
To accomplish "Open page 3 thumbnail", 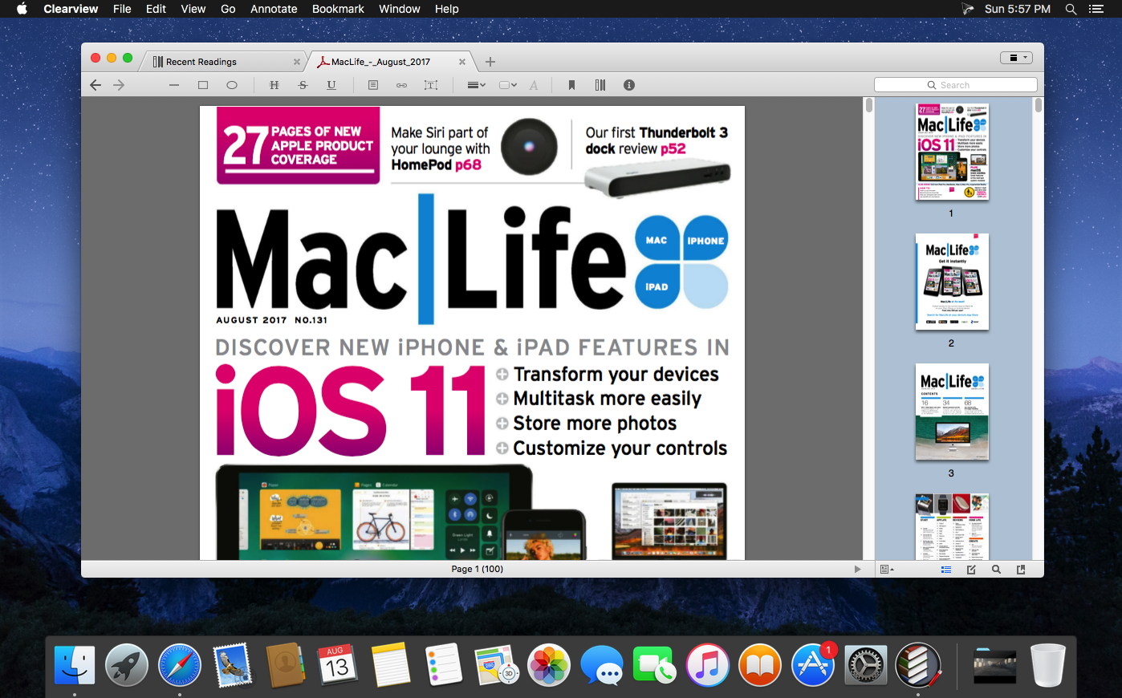I will tap(952, 412).
